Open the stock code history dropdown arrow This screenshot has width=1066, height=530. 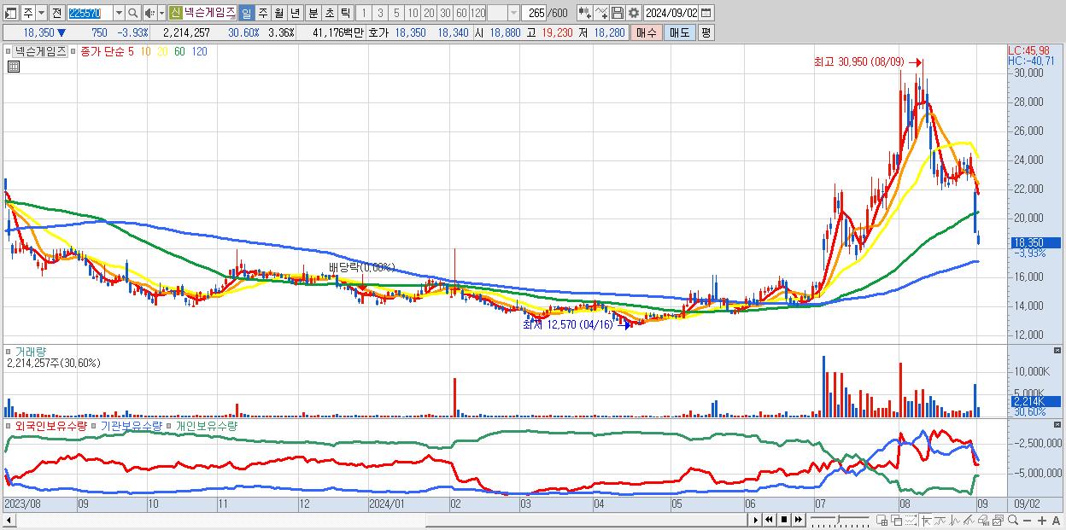pyautogui.click(x=119, y=13)
